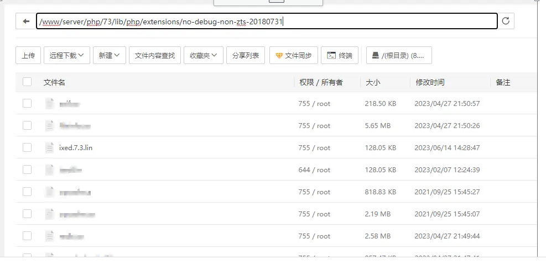This screenshot has height=265, width=546.
Task: Click the file icon in the 5.65 MB row
Action: point(50,126)
